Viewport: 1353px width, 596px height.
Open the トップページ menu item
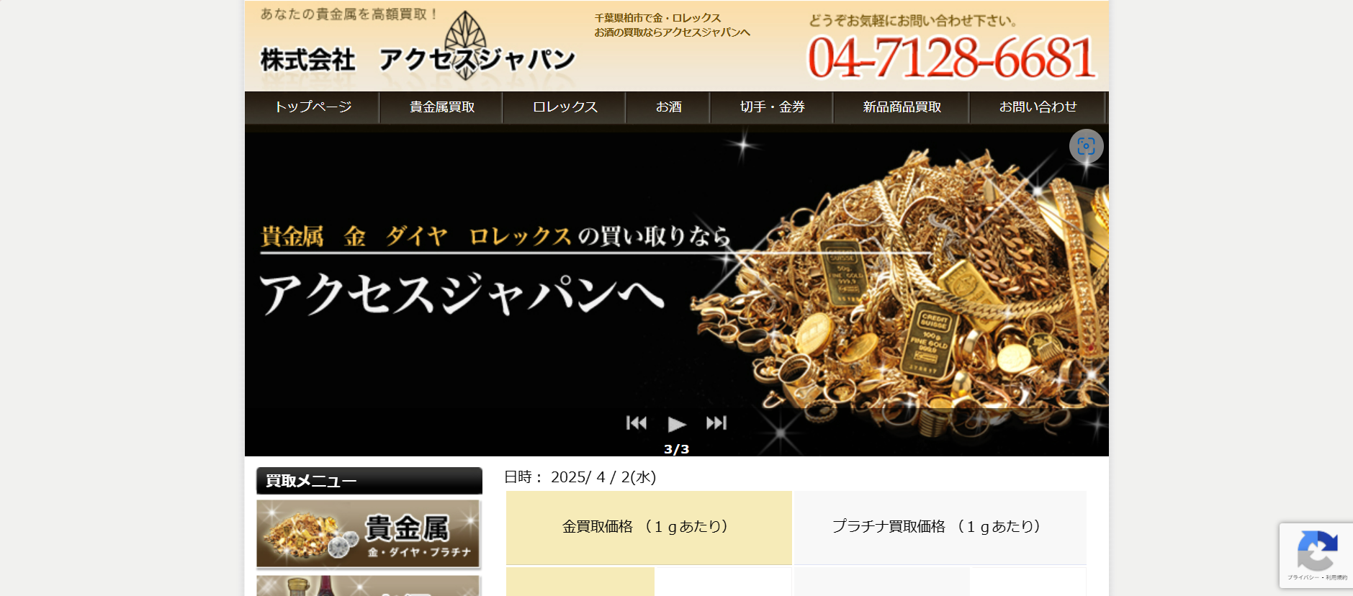313,107
